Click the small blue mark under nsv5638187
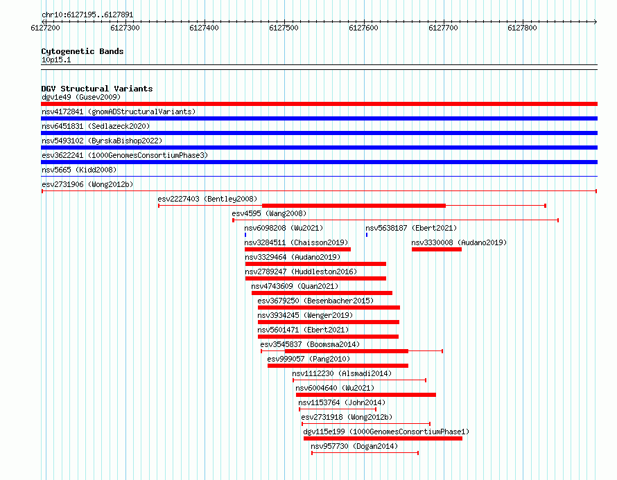 coord(367,235)
